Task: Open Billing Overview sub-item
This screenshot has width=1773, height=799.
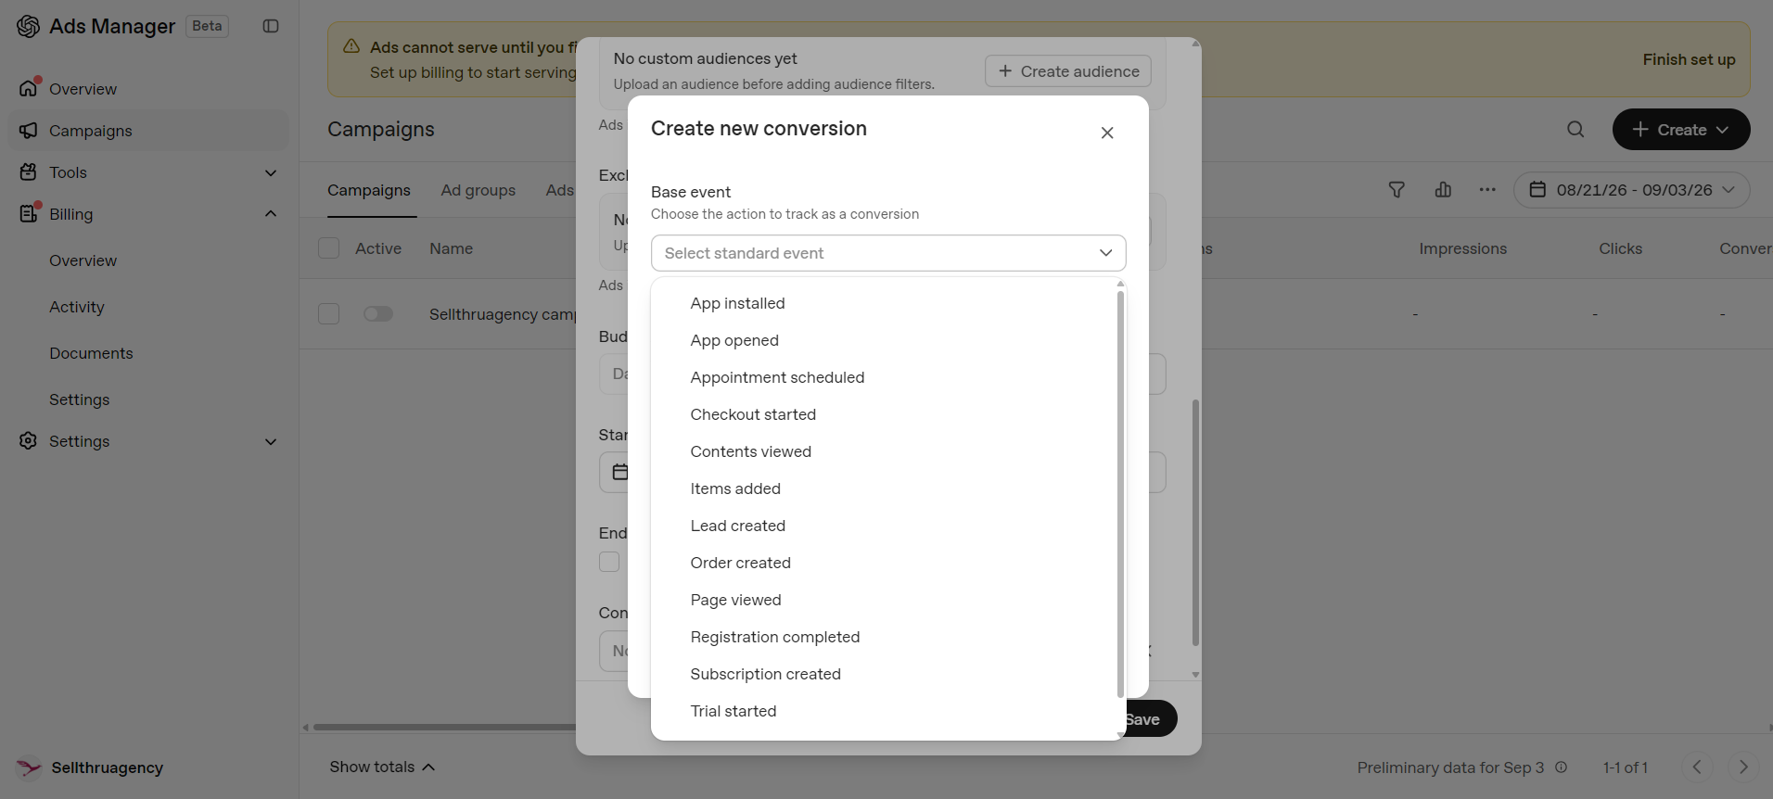Action: tap(83, 260)
